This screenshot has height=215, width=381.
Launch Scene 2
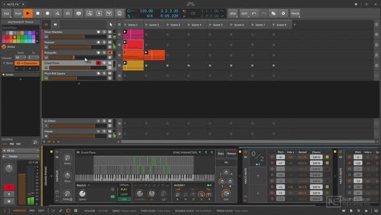(146, 25)
